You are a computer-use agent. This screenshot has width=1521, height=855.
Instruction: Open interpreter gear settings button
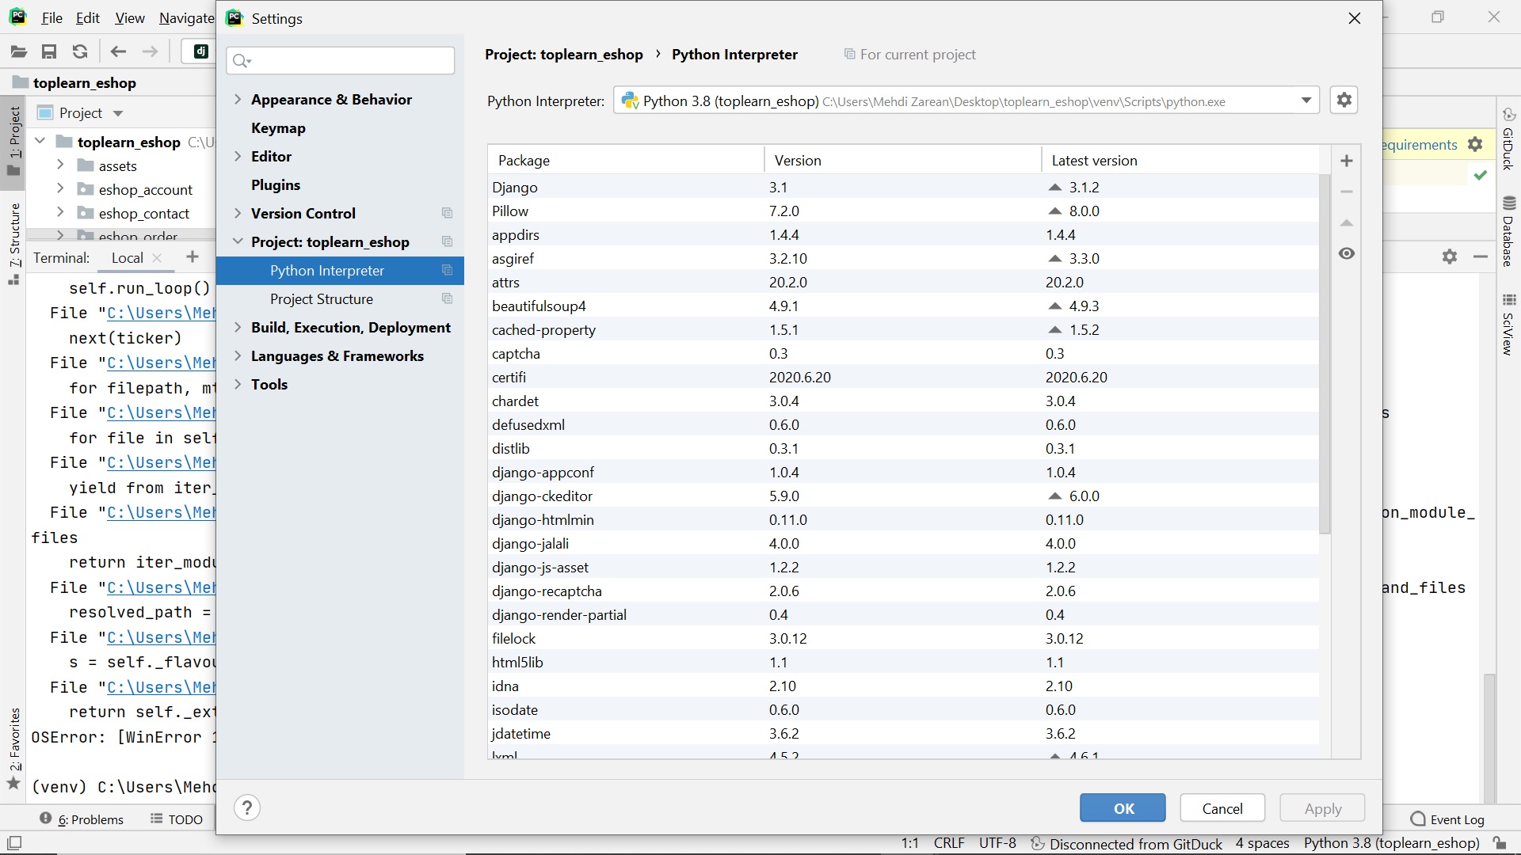click(1344, 101)
